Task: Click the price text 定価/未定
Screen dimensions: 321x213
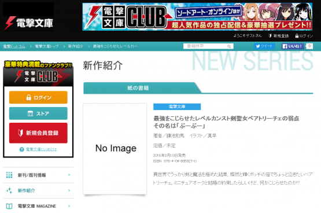Action: point(164,146)
